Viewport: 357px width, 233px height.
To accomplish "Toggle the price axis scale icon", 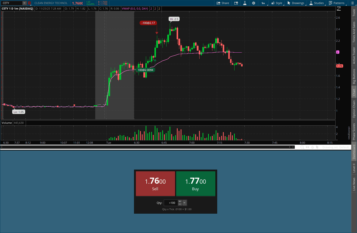I will pyautogui.click(x=339, y=9).
